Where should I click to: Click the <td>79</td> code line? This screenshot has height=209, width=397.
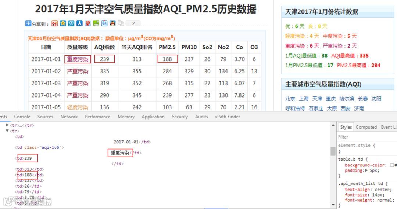click(28, 191)
